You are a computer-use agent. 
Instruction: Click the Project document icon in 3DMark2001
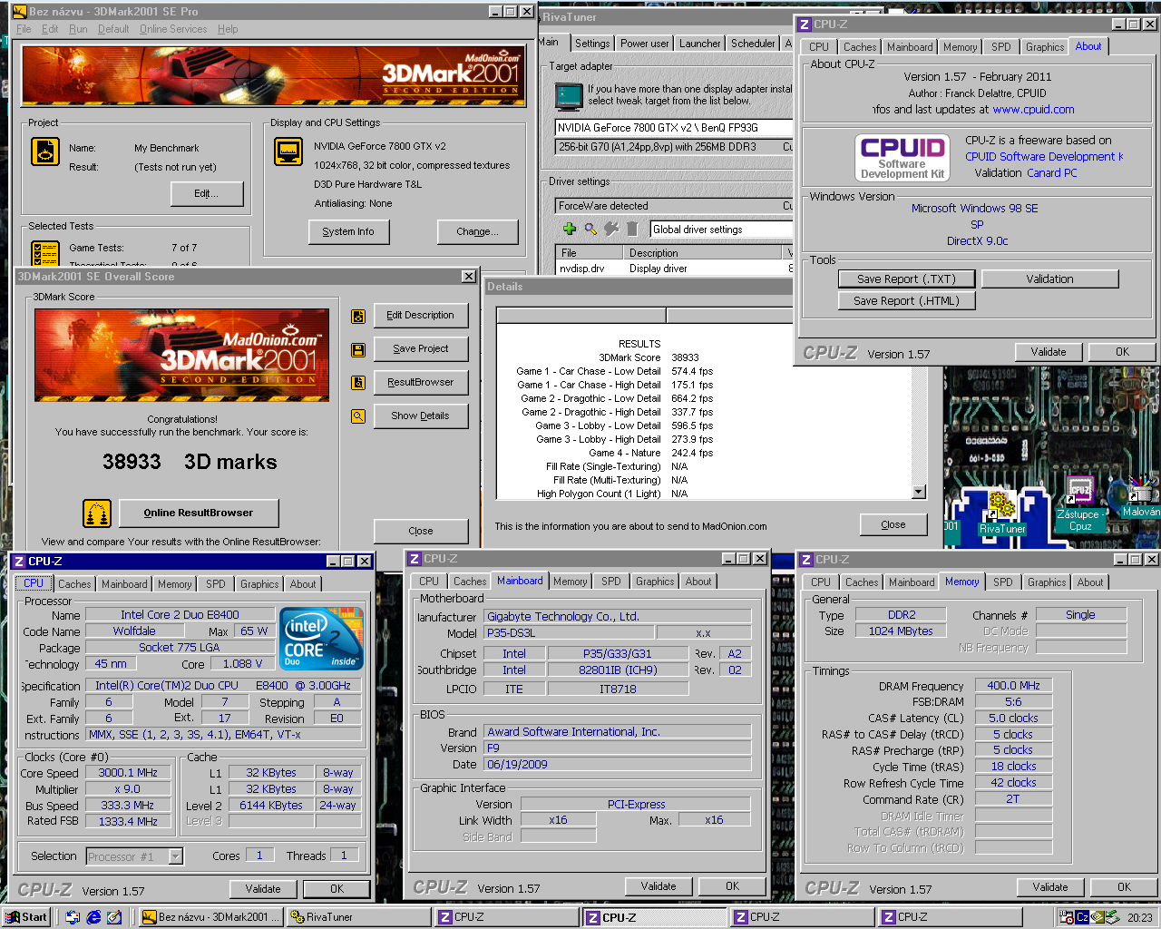(44, 152)
